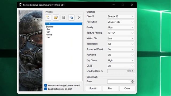
Task: Increase the Runs count with the up arrow
Action: (x=133, y=81)
